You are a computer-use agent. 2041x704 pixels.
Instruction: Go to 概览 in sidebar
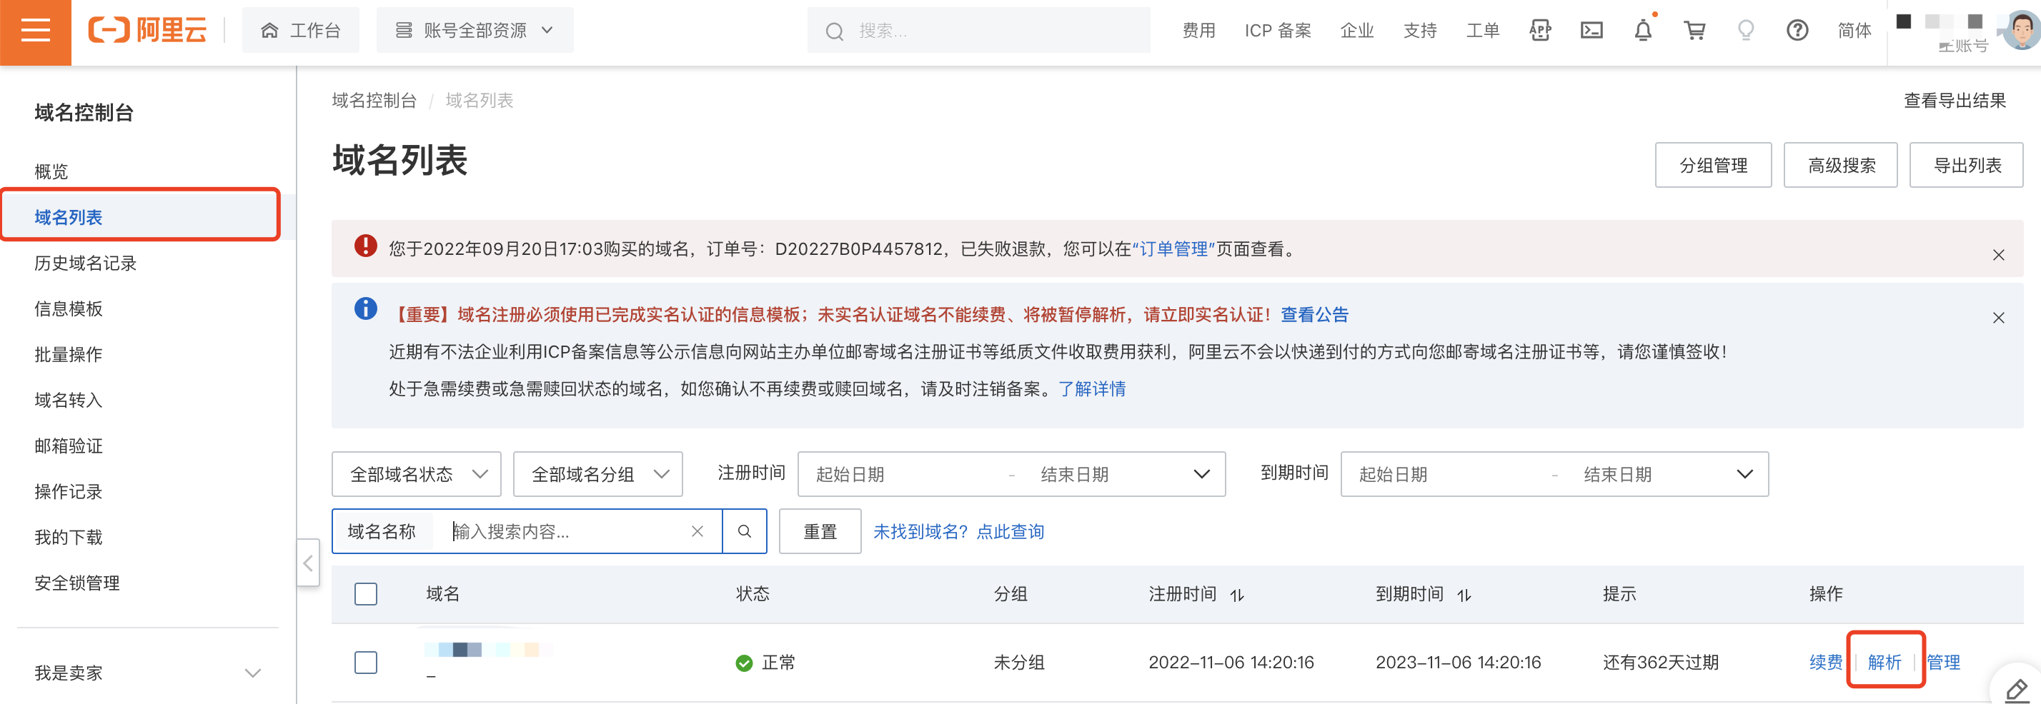[x=51, y=172]
